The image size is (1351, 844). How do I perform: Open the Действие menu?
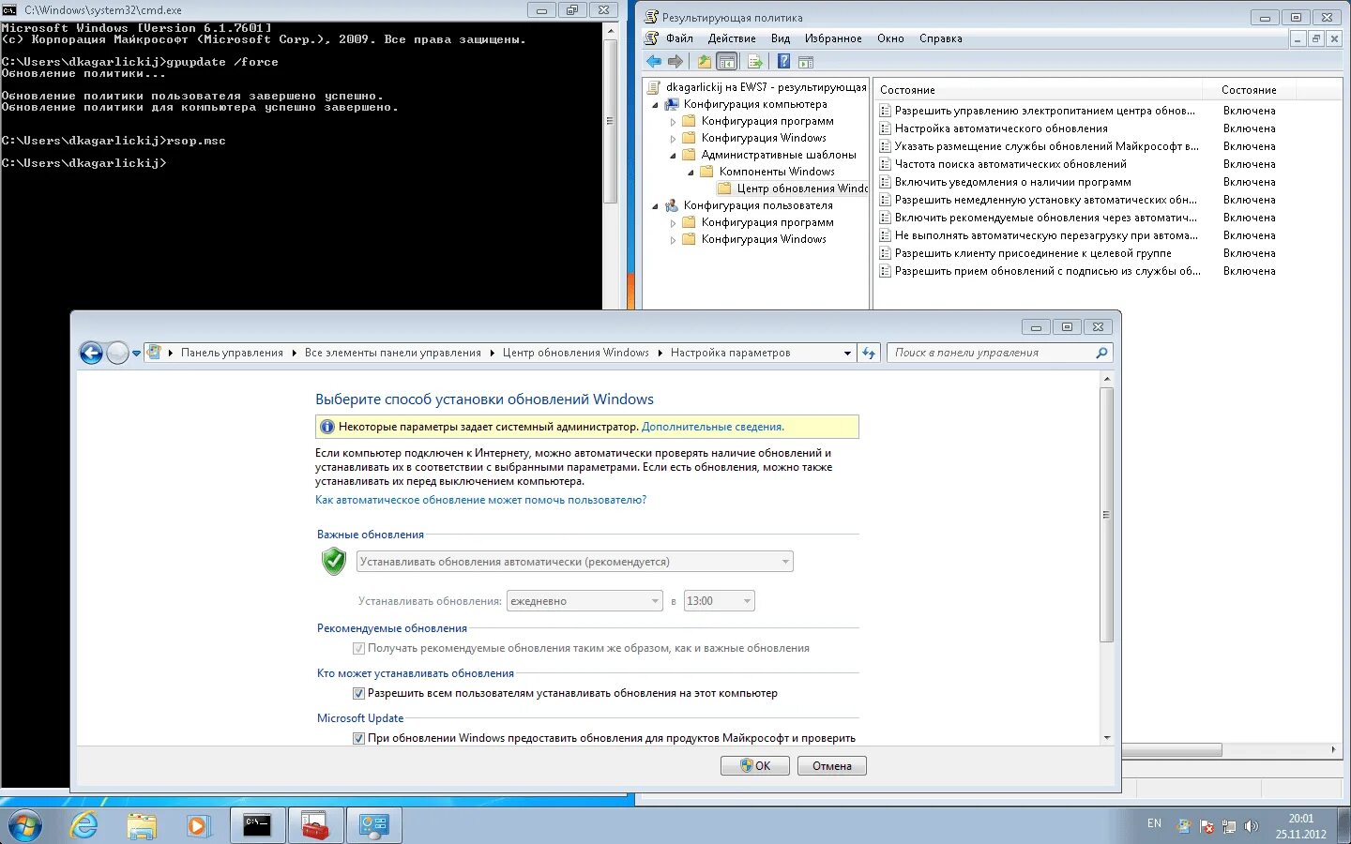point(732,38)
